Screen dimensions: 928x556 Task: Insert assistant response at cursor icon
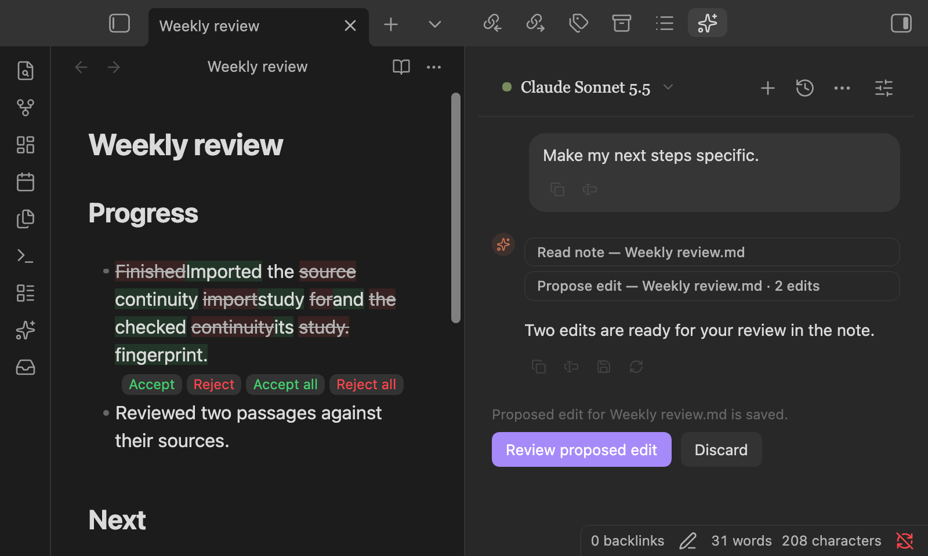pyautogui.click(x=571, y=367)
